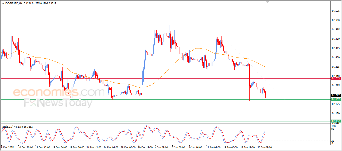This screenshot has width=342, height=151.
Task: Click the 8 Dec 2025 date label
Action: 7,147
